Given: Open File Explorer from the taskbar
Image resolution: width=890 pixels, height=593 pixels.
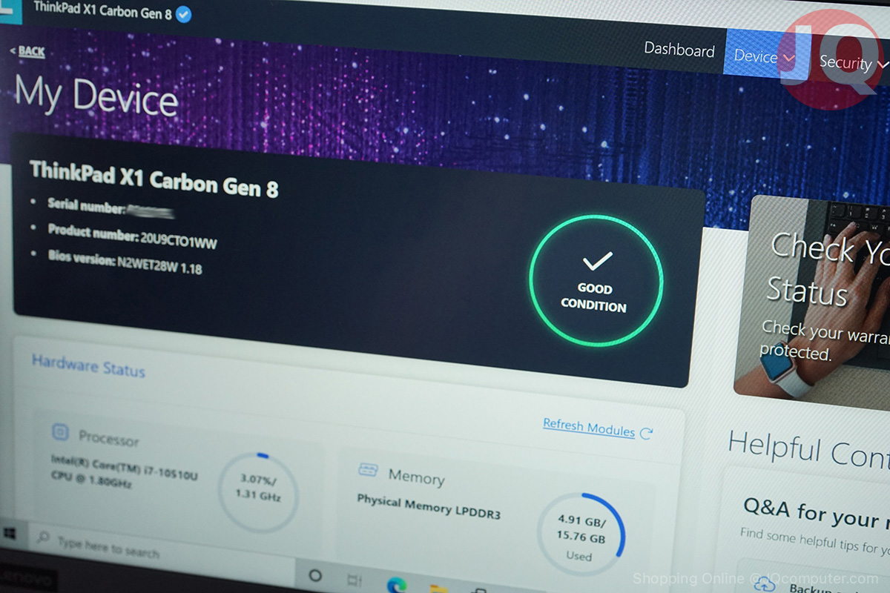Looking at the screenshot, I should pyautogui.click(x=439, y=589).
